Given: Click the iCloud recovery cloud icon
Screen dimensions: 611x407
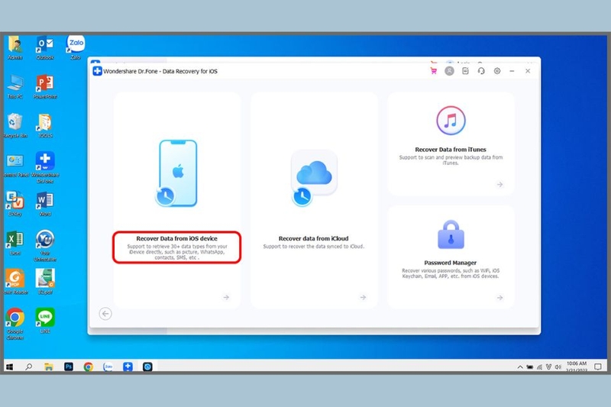Looking at the screenshot, I should [313, 178].
